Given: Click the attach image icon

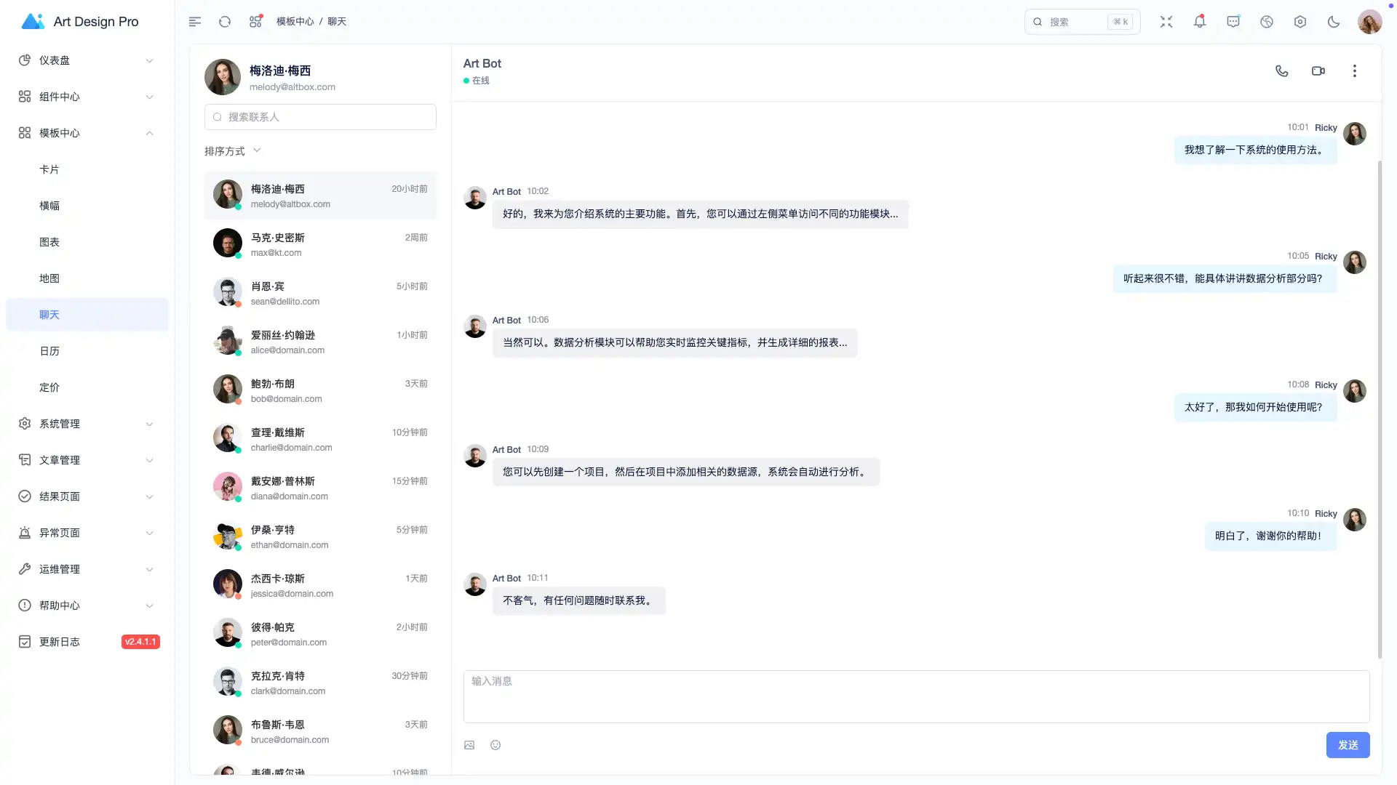Looking at the screenshot, I should [469, 745].
